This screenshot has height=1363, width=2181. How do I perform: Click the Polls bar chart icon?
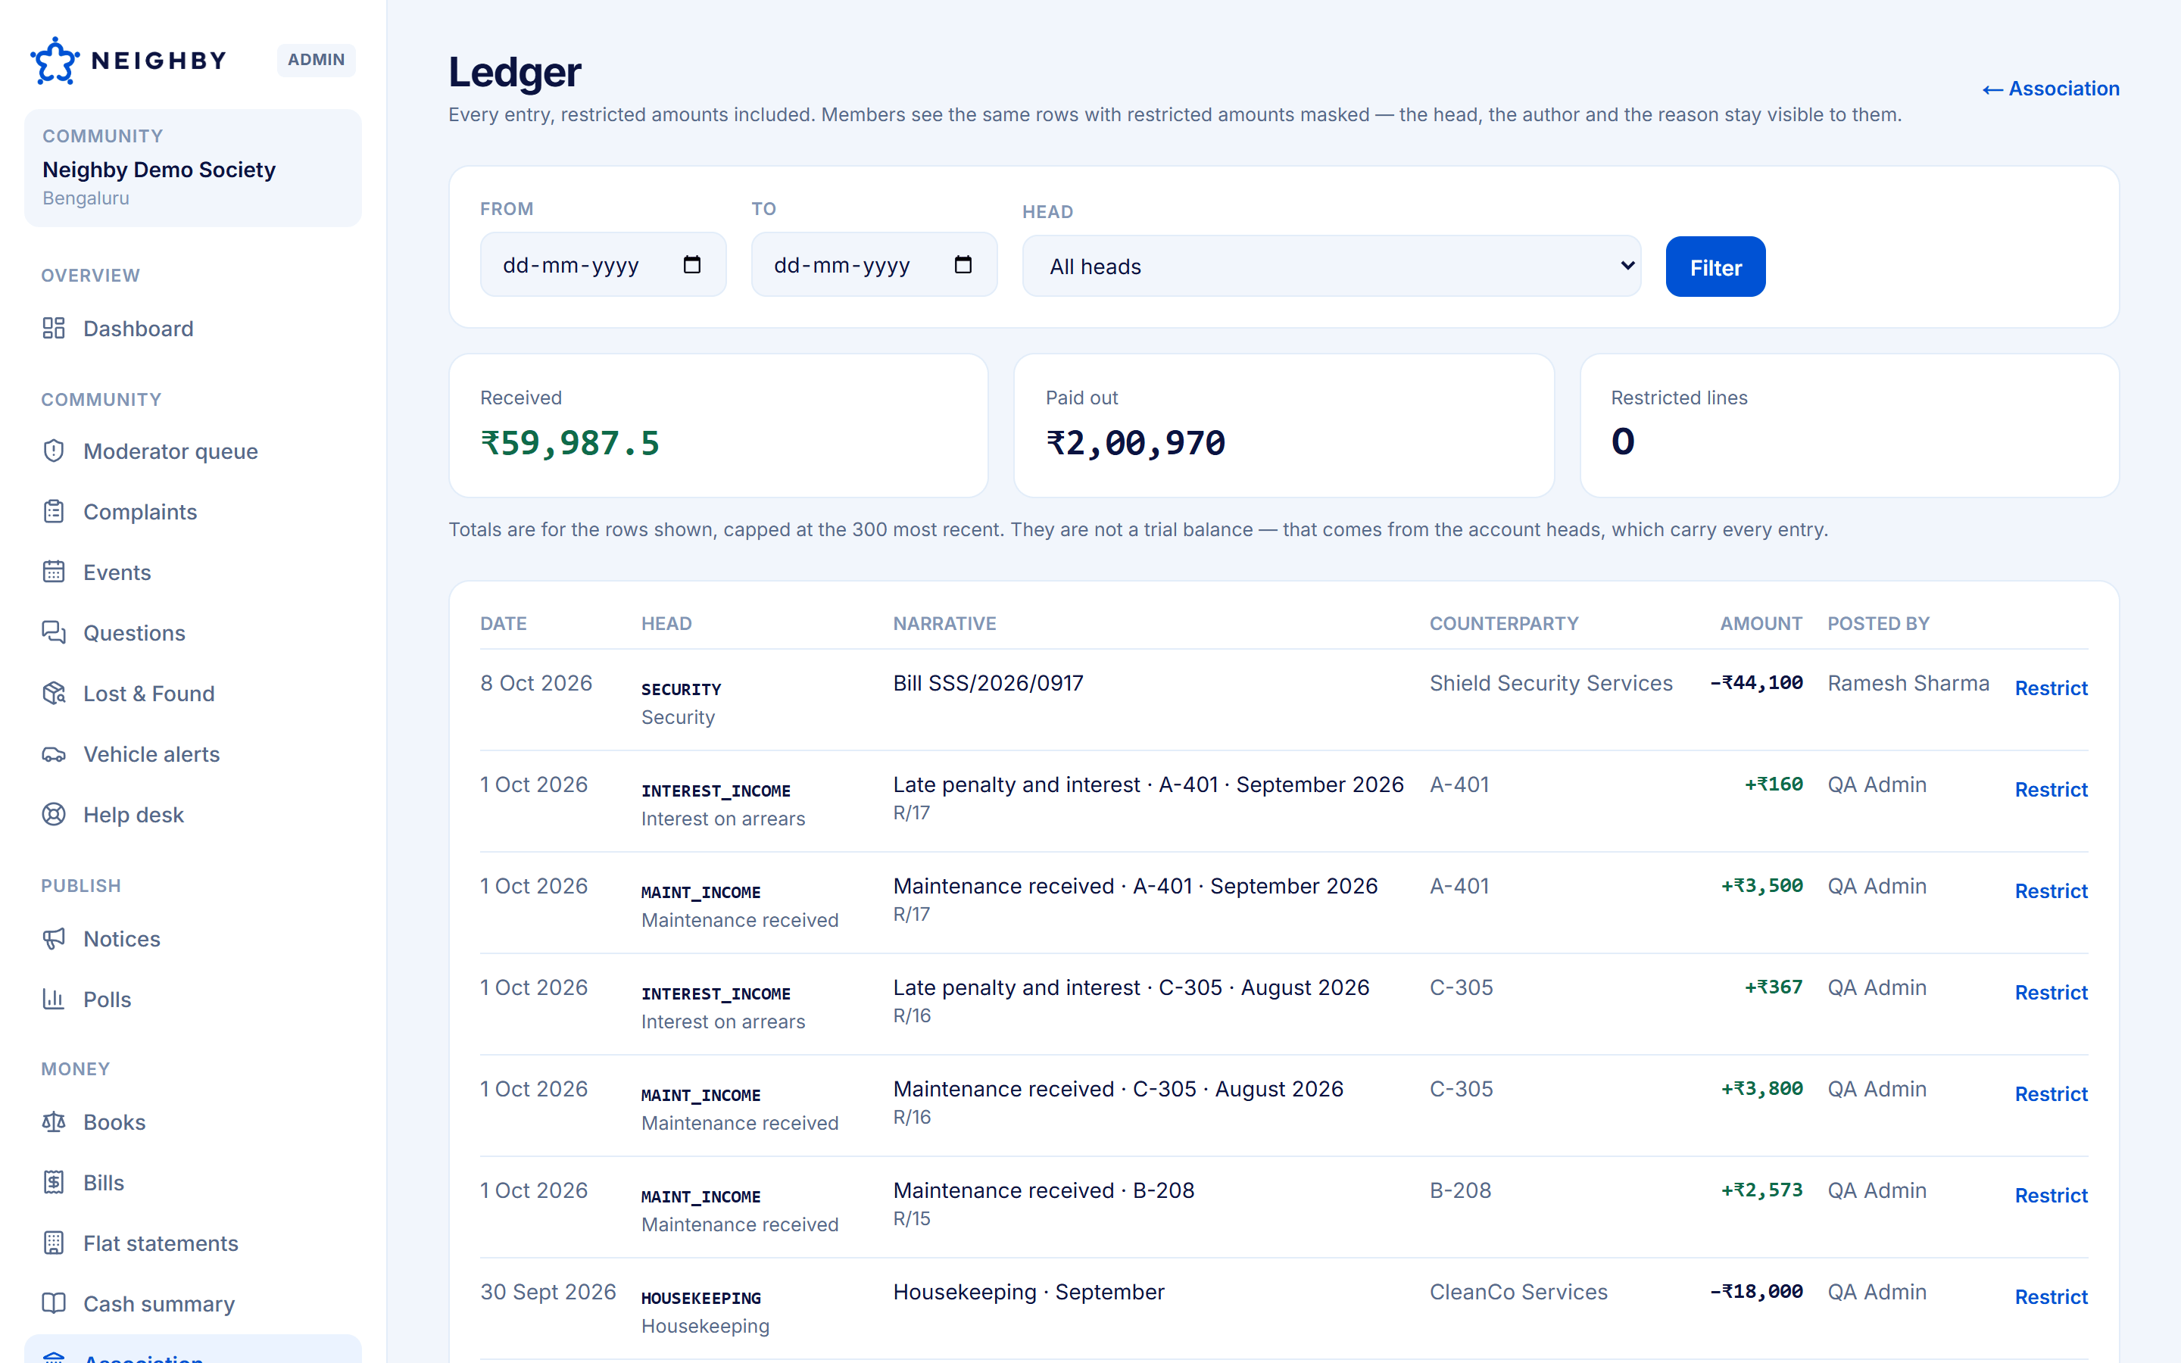coord(54,999)
